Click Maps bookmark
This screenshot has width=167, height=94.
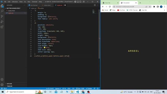click(x=112, y=10)
